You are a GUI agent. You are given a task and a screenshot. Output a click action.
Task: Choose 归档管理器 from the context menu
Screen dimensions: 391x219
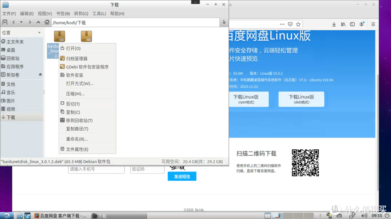(x=87, y=59)
